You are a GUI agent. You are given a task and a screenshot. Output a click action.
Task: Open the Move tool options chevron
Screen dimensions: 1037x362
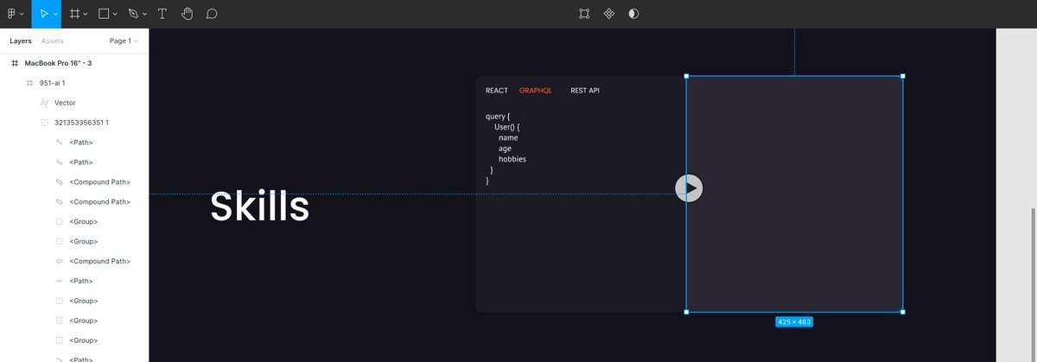click(55, 15)
